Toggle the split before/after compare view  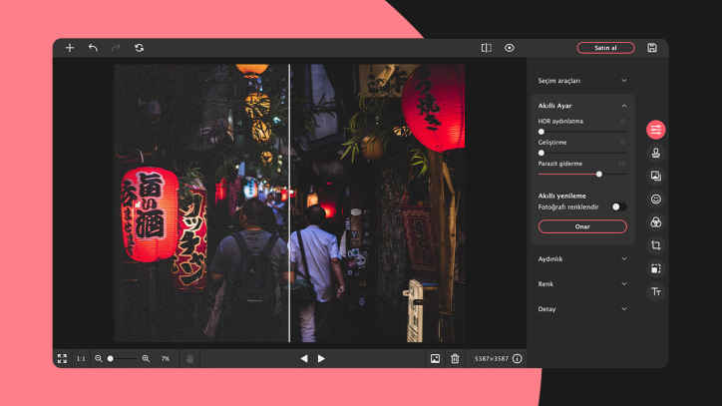click(486, 48)
